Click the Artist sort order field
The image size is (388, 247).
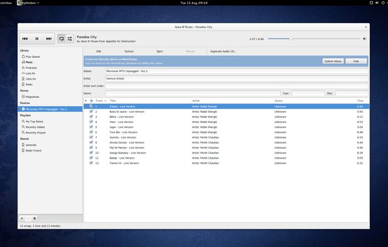point(237,86)
